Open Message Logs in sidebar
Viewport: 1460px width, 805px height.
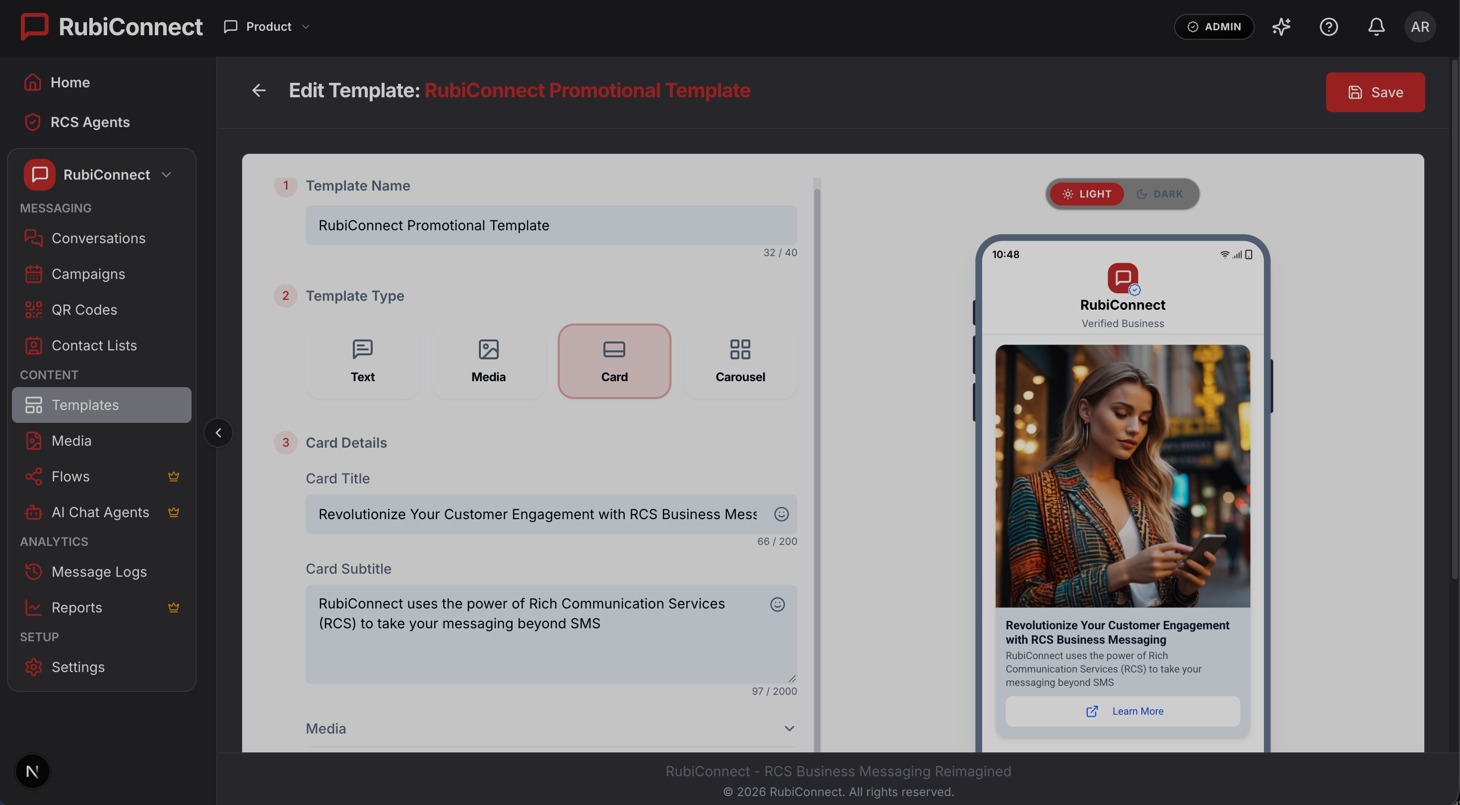101,571
